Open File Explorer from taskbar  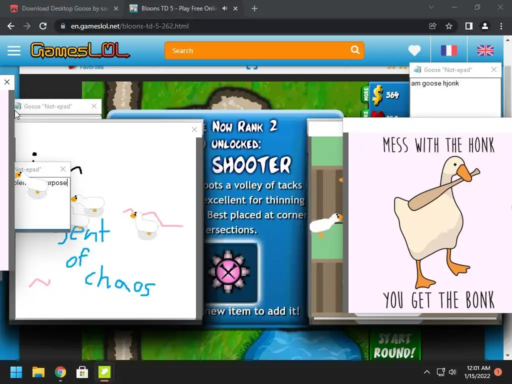tap(38, 372)
